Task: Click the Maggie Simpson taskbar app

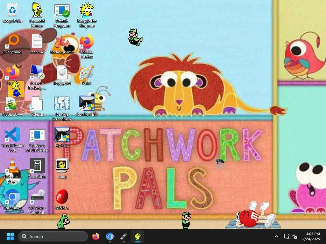Action: point(138,237)
